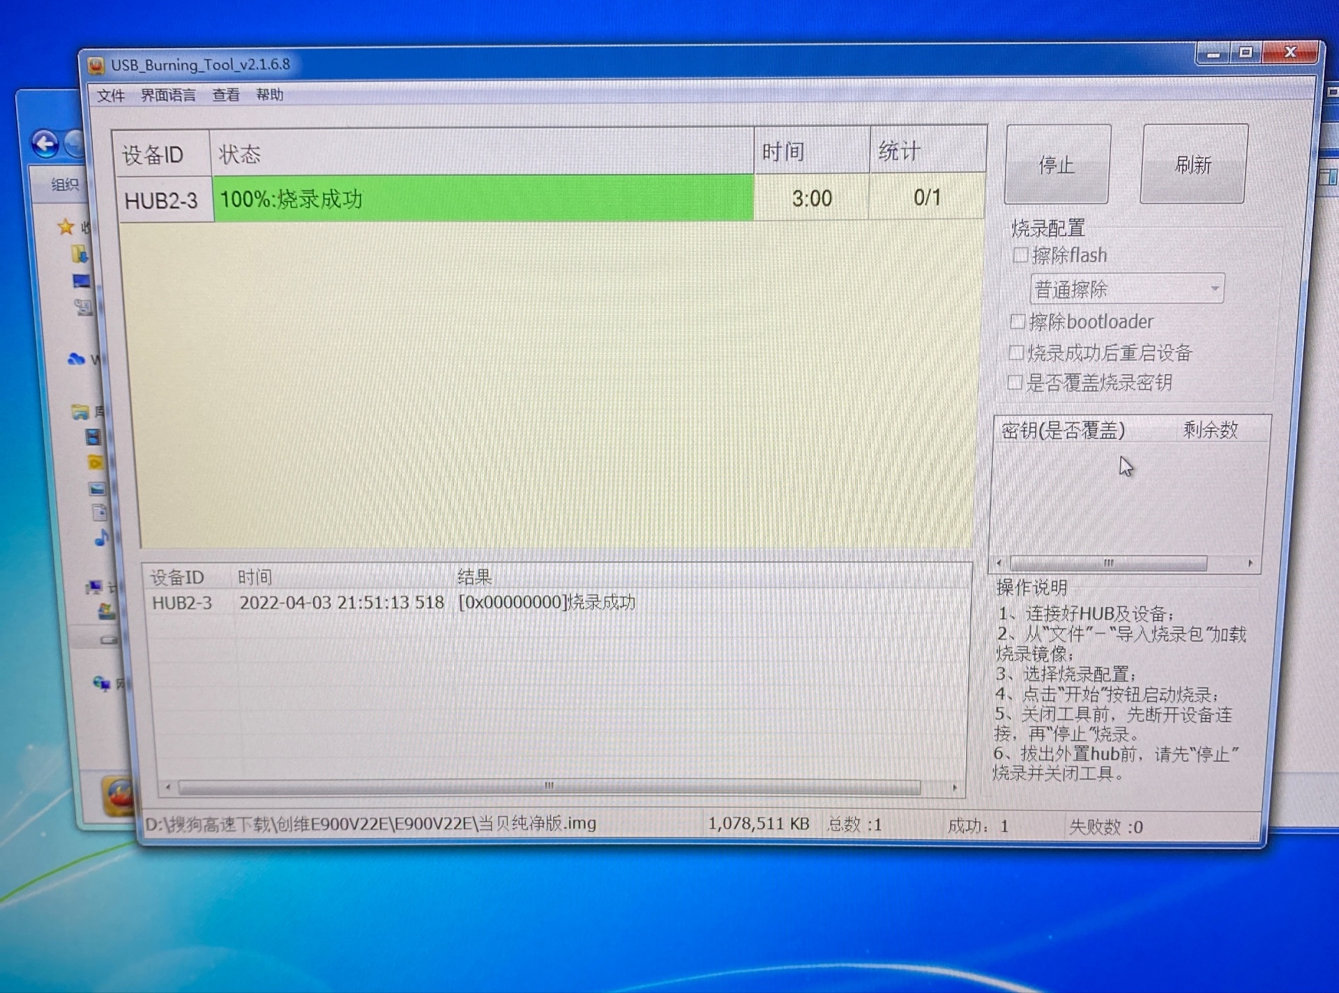Click the green 100%:烧录成功 progress bar
The height and width of the screenshot is (993, 1339).
coord(483,199)
